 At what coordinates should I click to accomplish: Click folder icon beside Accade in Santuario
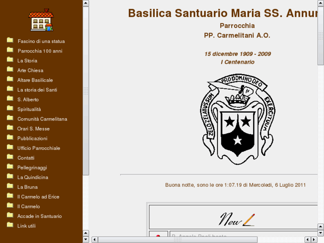pos(10,215)
